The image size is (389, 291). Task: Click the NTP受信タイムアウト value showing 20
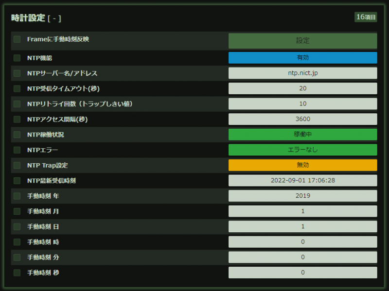302,88
